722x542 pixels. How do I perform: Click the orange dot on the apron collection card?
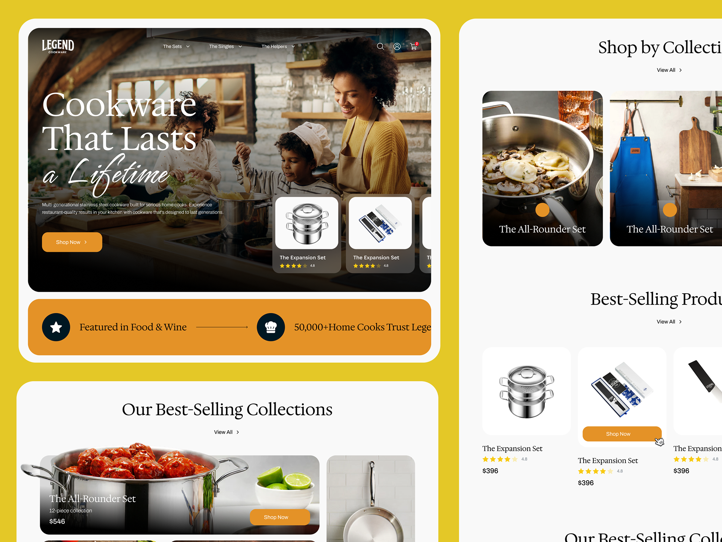670,210
